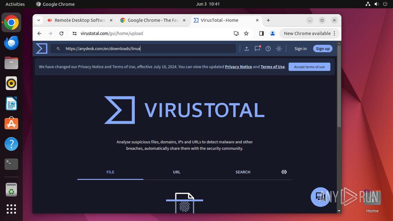Click the Sign in link
393x221 pixels.
(300, 48)
